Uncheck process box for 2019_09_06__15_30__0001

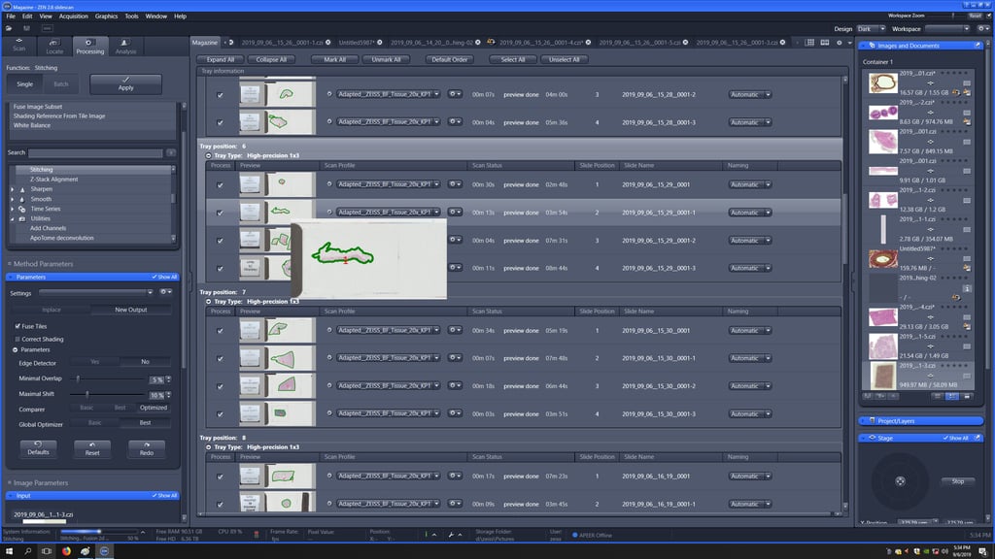point(221,331)
